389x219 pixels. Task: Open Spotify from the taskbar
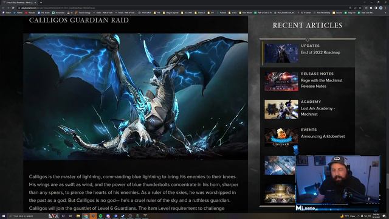point(100,216)
